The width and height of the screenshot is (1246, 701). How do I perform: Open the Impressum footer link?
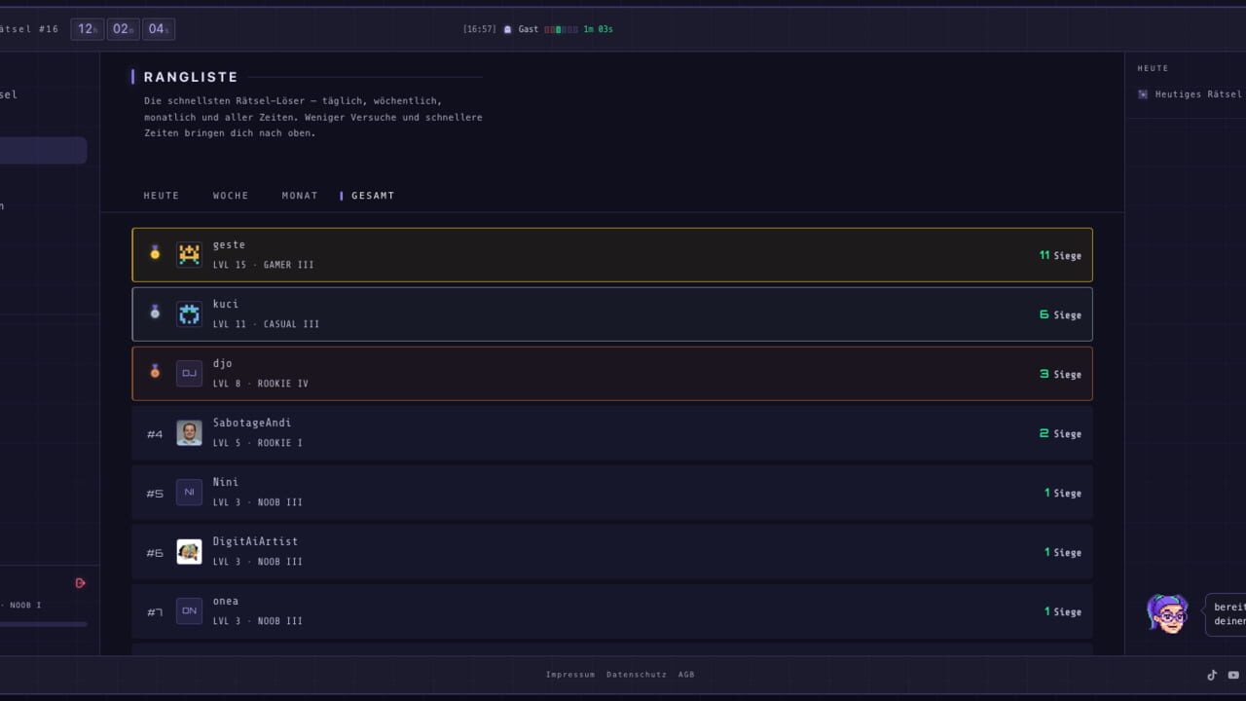click(x=570, y=675)
